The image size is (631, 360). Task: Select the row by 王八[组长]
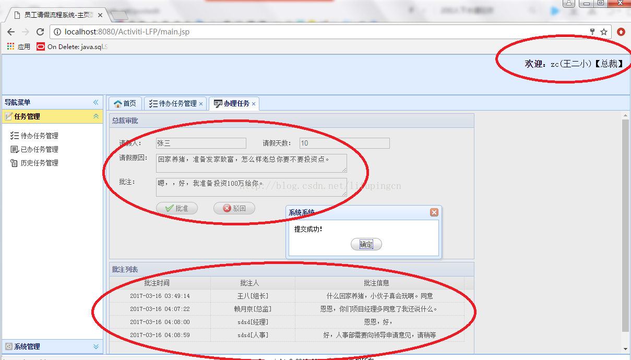pyautogui.click(x=287, y=296)
